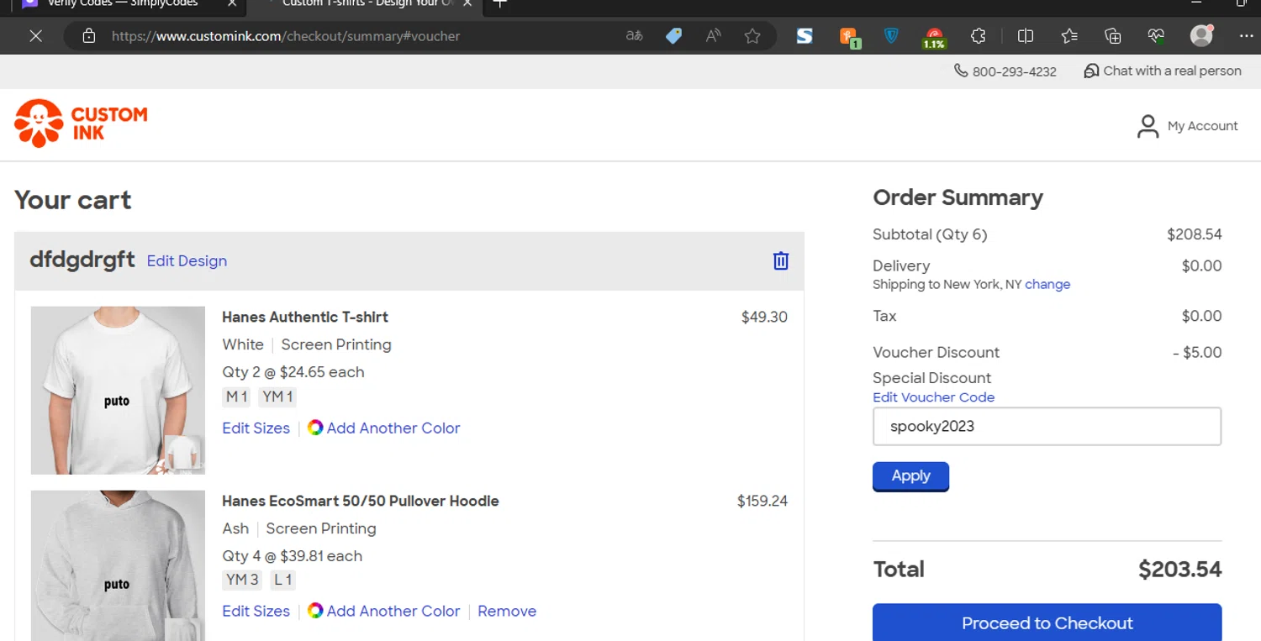Proceed to Checkout
The width and height of the screenshot is (1261, 641).
pos(1047,623)
